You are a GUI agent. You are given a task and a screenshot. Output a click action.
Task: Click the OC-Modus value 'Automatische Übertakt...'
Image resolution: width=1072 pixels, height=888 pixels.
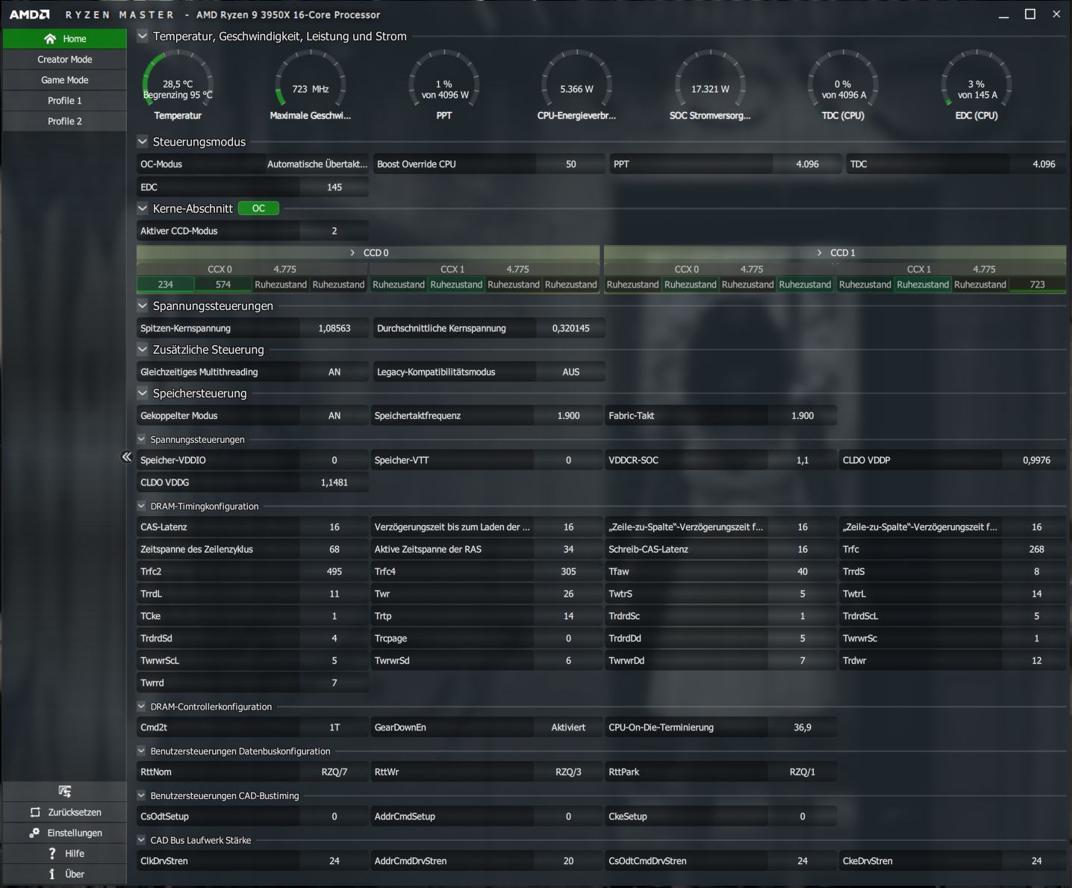pos(317,164)
